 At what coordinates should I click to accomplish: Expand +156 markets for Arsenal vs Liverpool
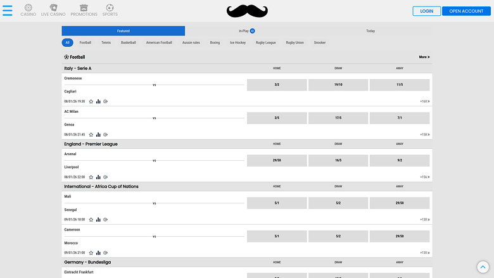pyautogui.click(x=424, y=177)
